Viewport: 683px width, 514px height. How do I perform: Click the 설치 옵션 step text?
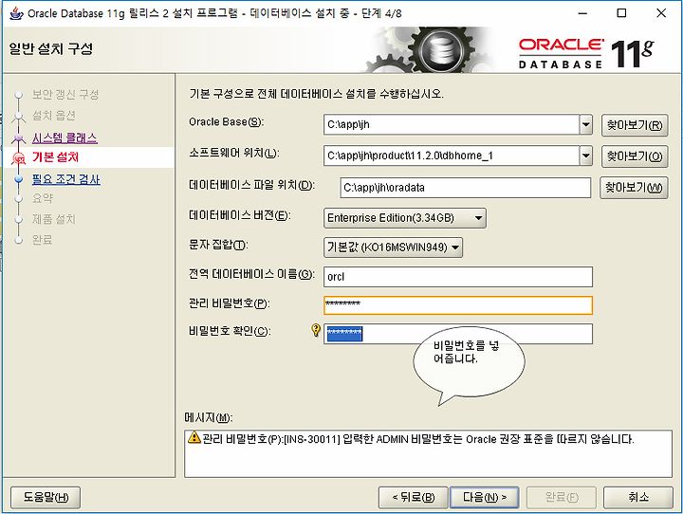[x=54, y=116]
